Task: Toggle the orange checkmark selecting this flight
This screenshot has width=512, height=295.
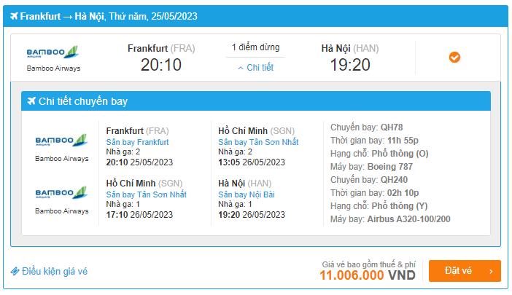Action: [454, 57]
